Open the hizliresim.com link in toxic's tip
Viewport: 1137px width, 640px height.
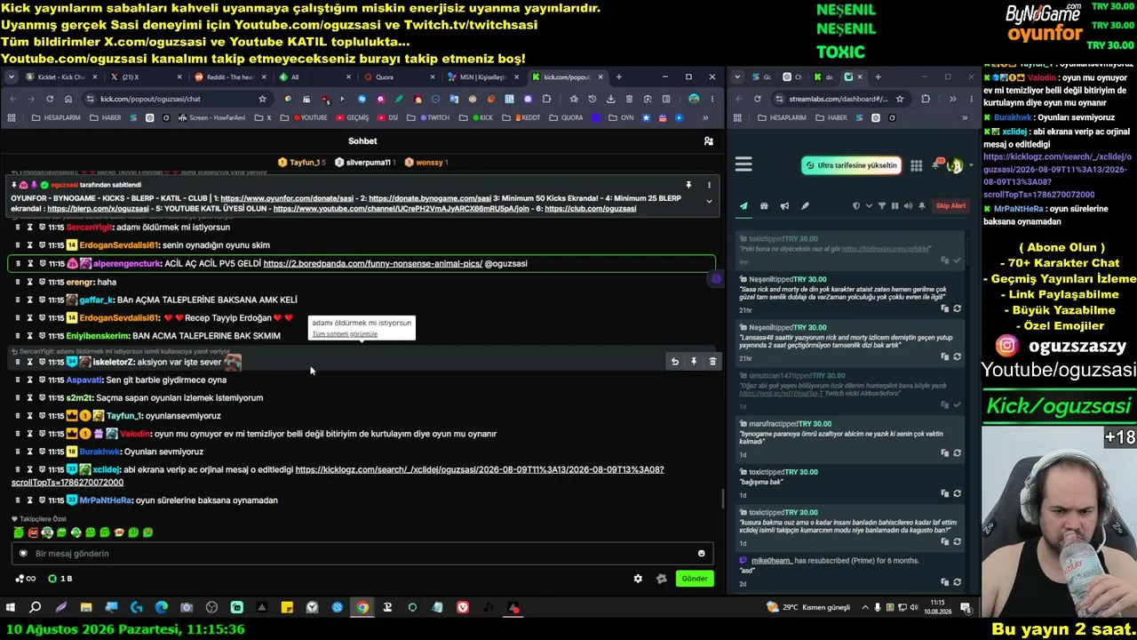pos(886,249)
